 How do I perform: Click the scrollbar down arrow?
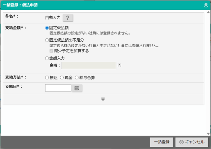[x=208, y=134]
